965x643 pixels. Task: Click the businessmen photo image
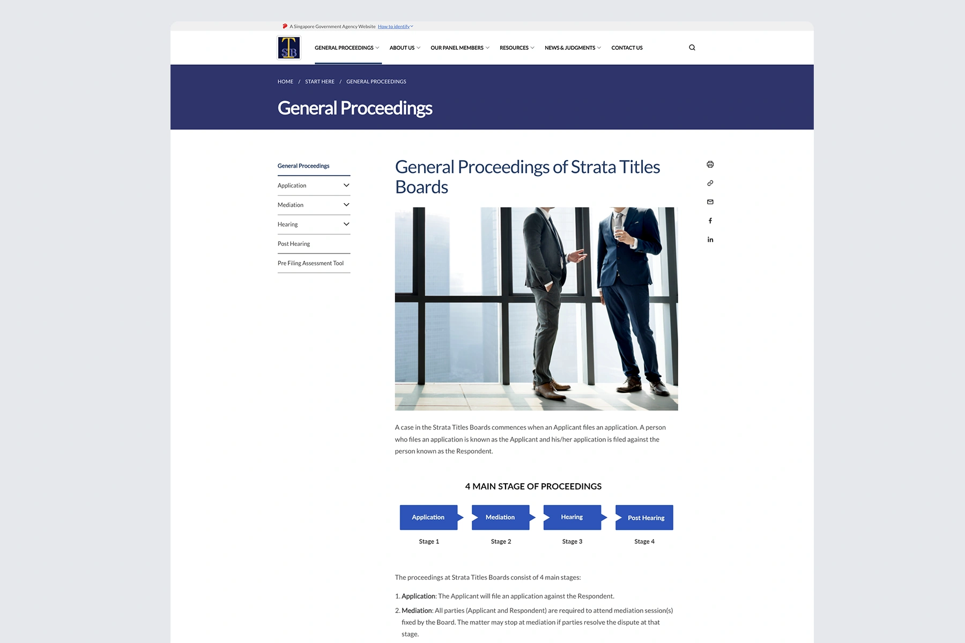[x=536, y=309]
